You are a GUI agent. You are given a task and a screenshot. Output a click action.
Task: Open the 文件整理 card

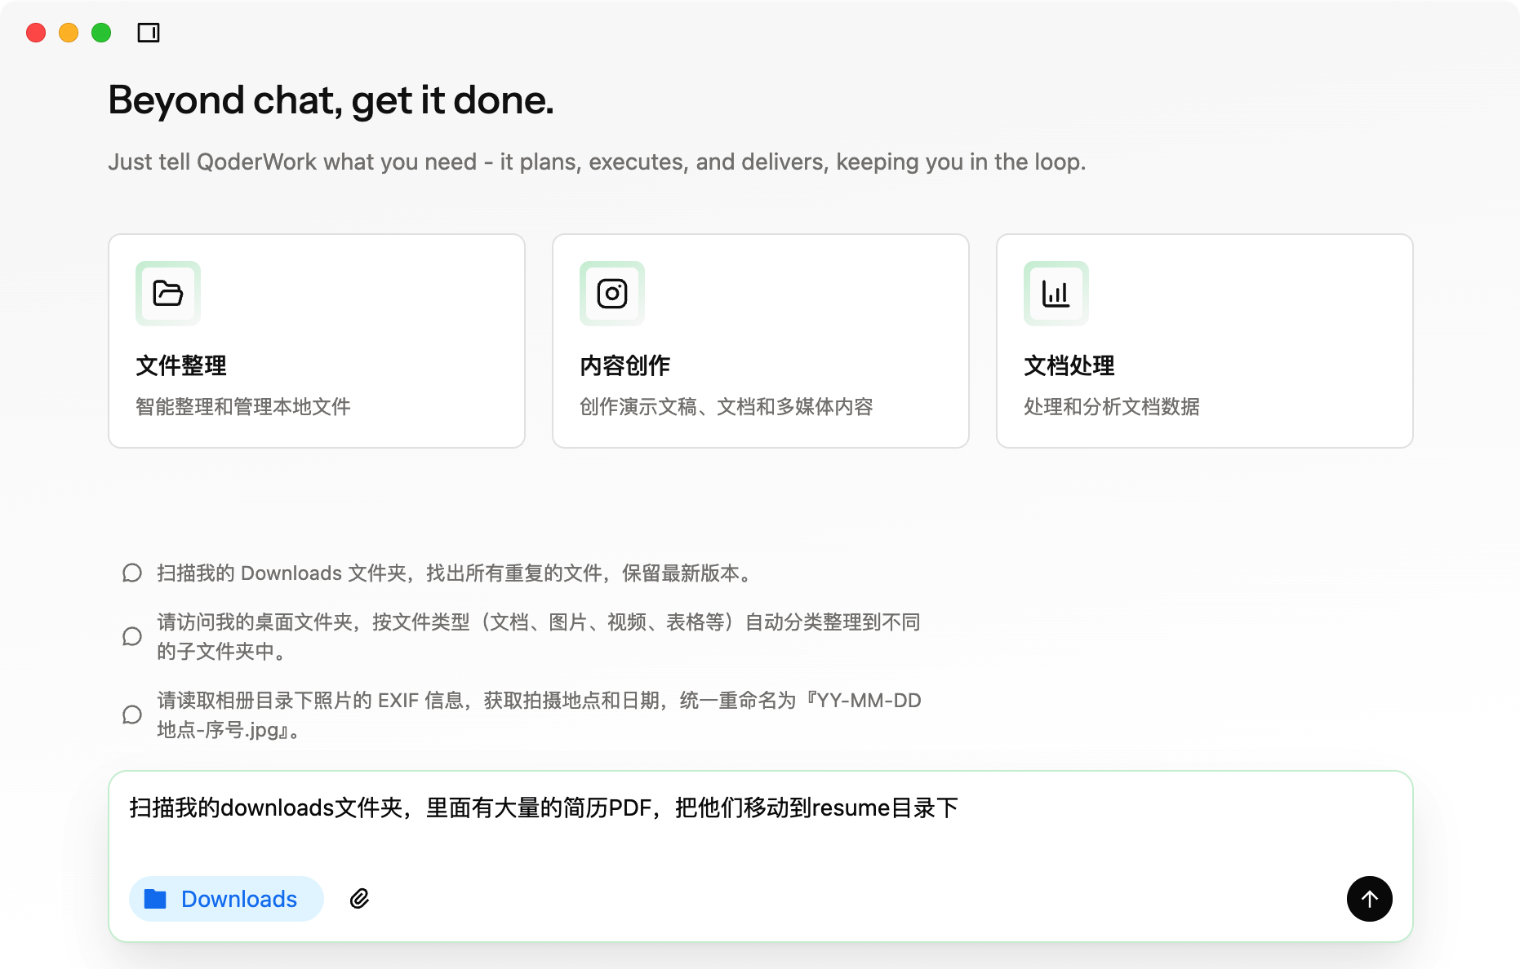(317, 341)
